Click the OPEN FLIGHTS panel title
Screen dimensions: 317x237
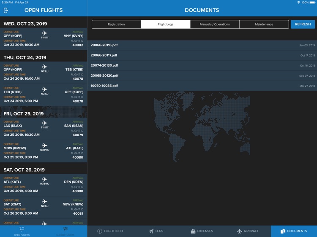point(44,10)
